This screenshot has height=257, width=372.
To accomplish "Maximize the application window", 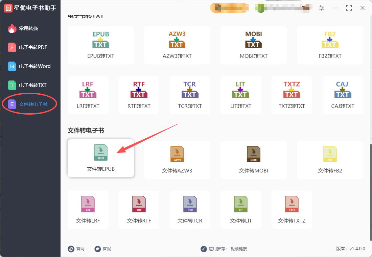I will point(349,8).
